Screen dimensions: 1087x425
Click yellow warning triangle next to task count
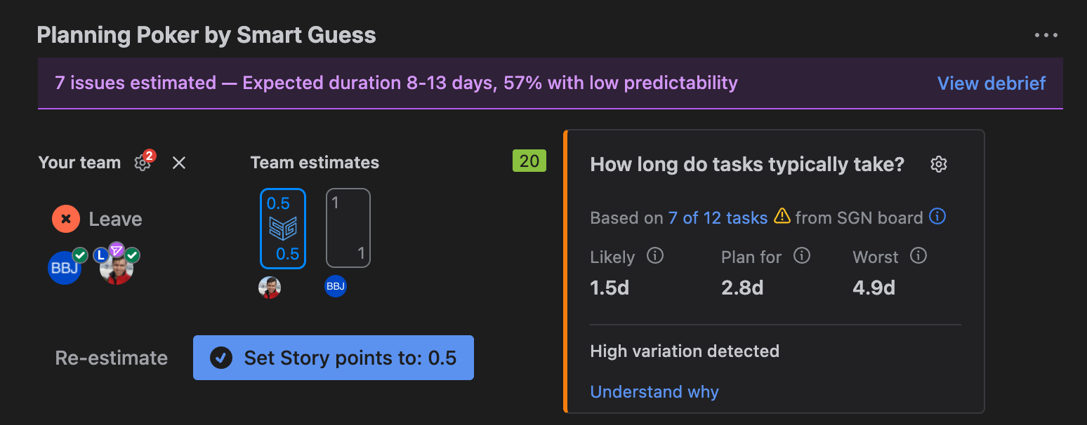pyautogui.click(x=783, y=217)
